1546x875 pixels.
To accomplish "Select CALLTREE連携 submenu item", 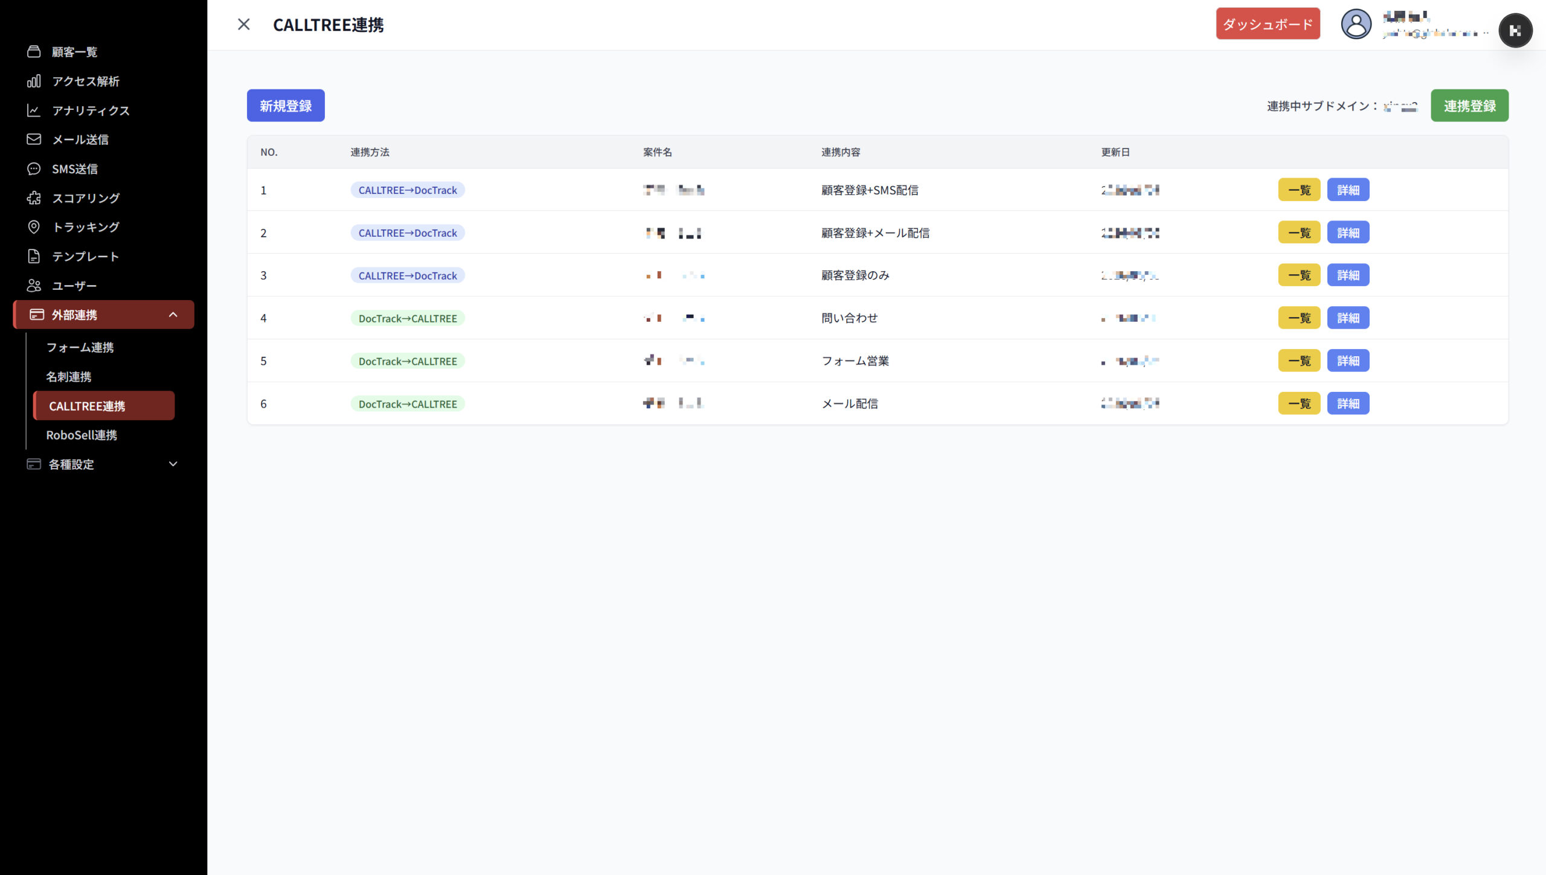I will click(x=104, y=406).
